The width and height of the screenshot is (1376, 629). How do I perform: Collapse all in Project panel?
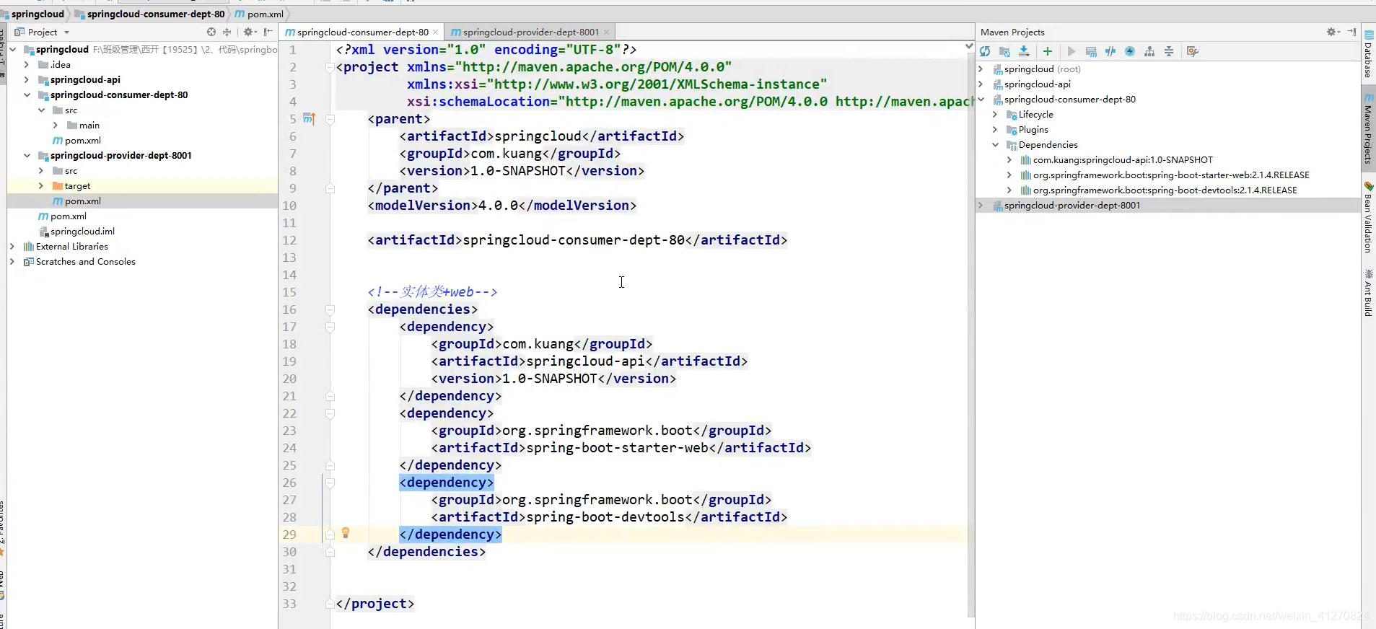point(227,32)
